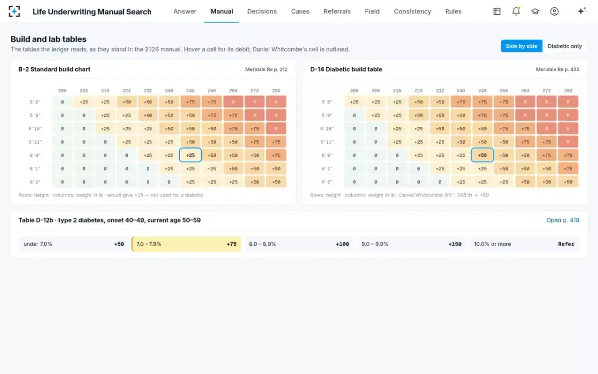This screenshot has width=598, height=374.
Task: Click the Life Underwriting Manual Search title
Action: click(92, 12)
